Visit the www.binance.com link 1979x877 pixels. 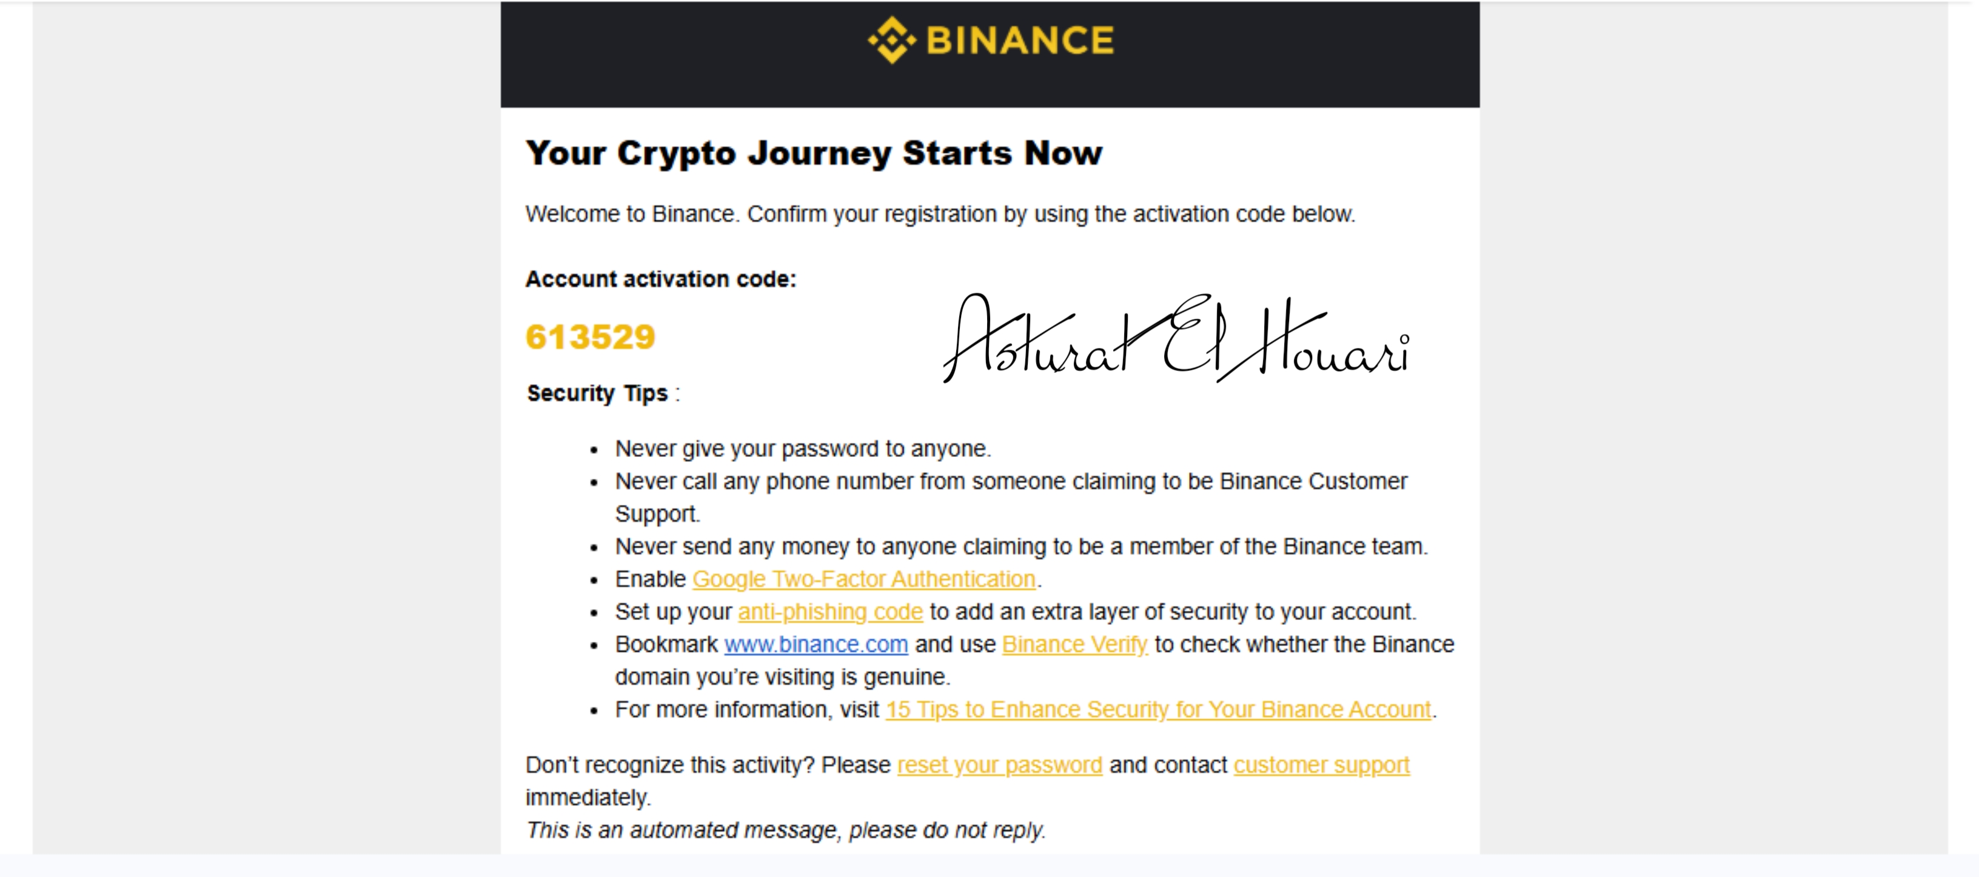816,644
